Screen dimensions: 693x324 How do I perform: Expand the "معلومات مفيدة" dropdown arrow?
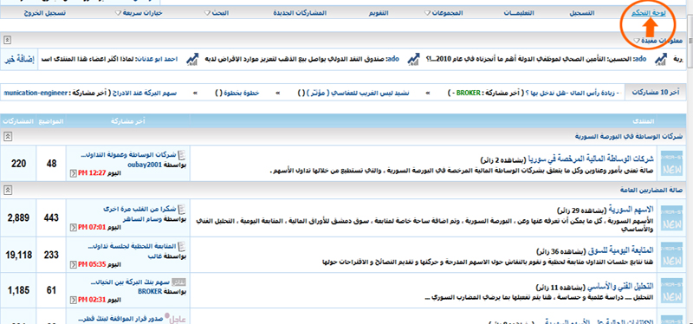click(637, 41)
